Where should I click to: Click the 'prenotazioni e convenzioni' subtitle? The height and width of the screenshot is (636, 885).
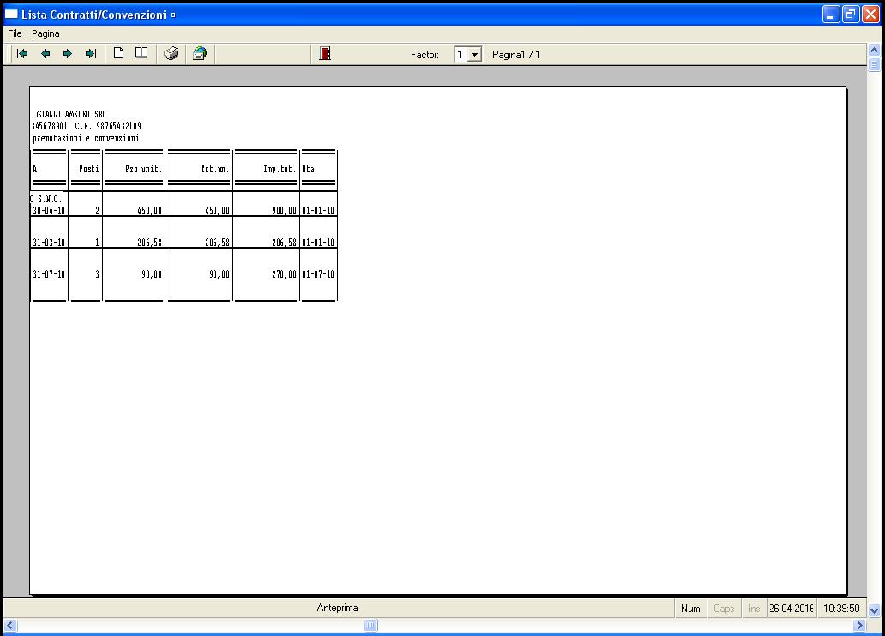click(x=86, y=138)
